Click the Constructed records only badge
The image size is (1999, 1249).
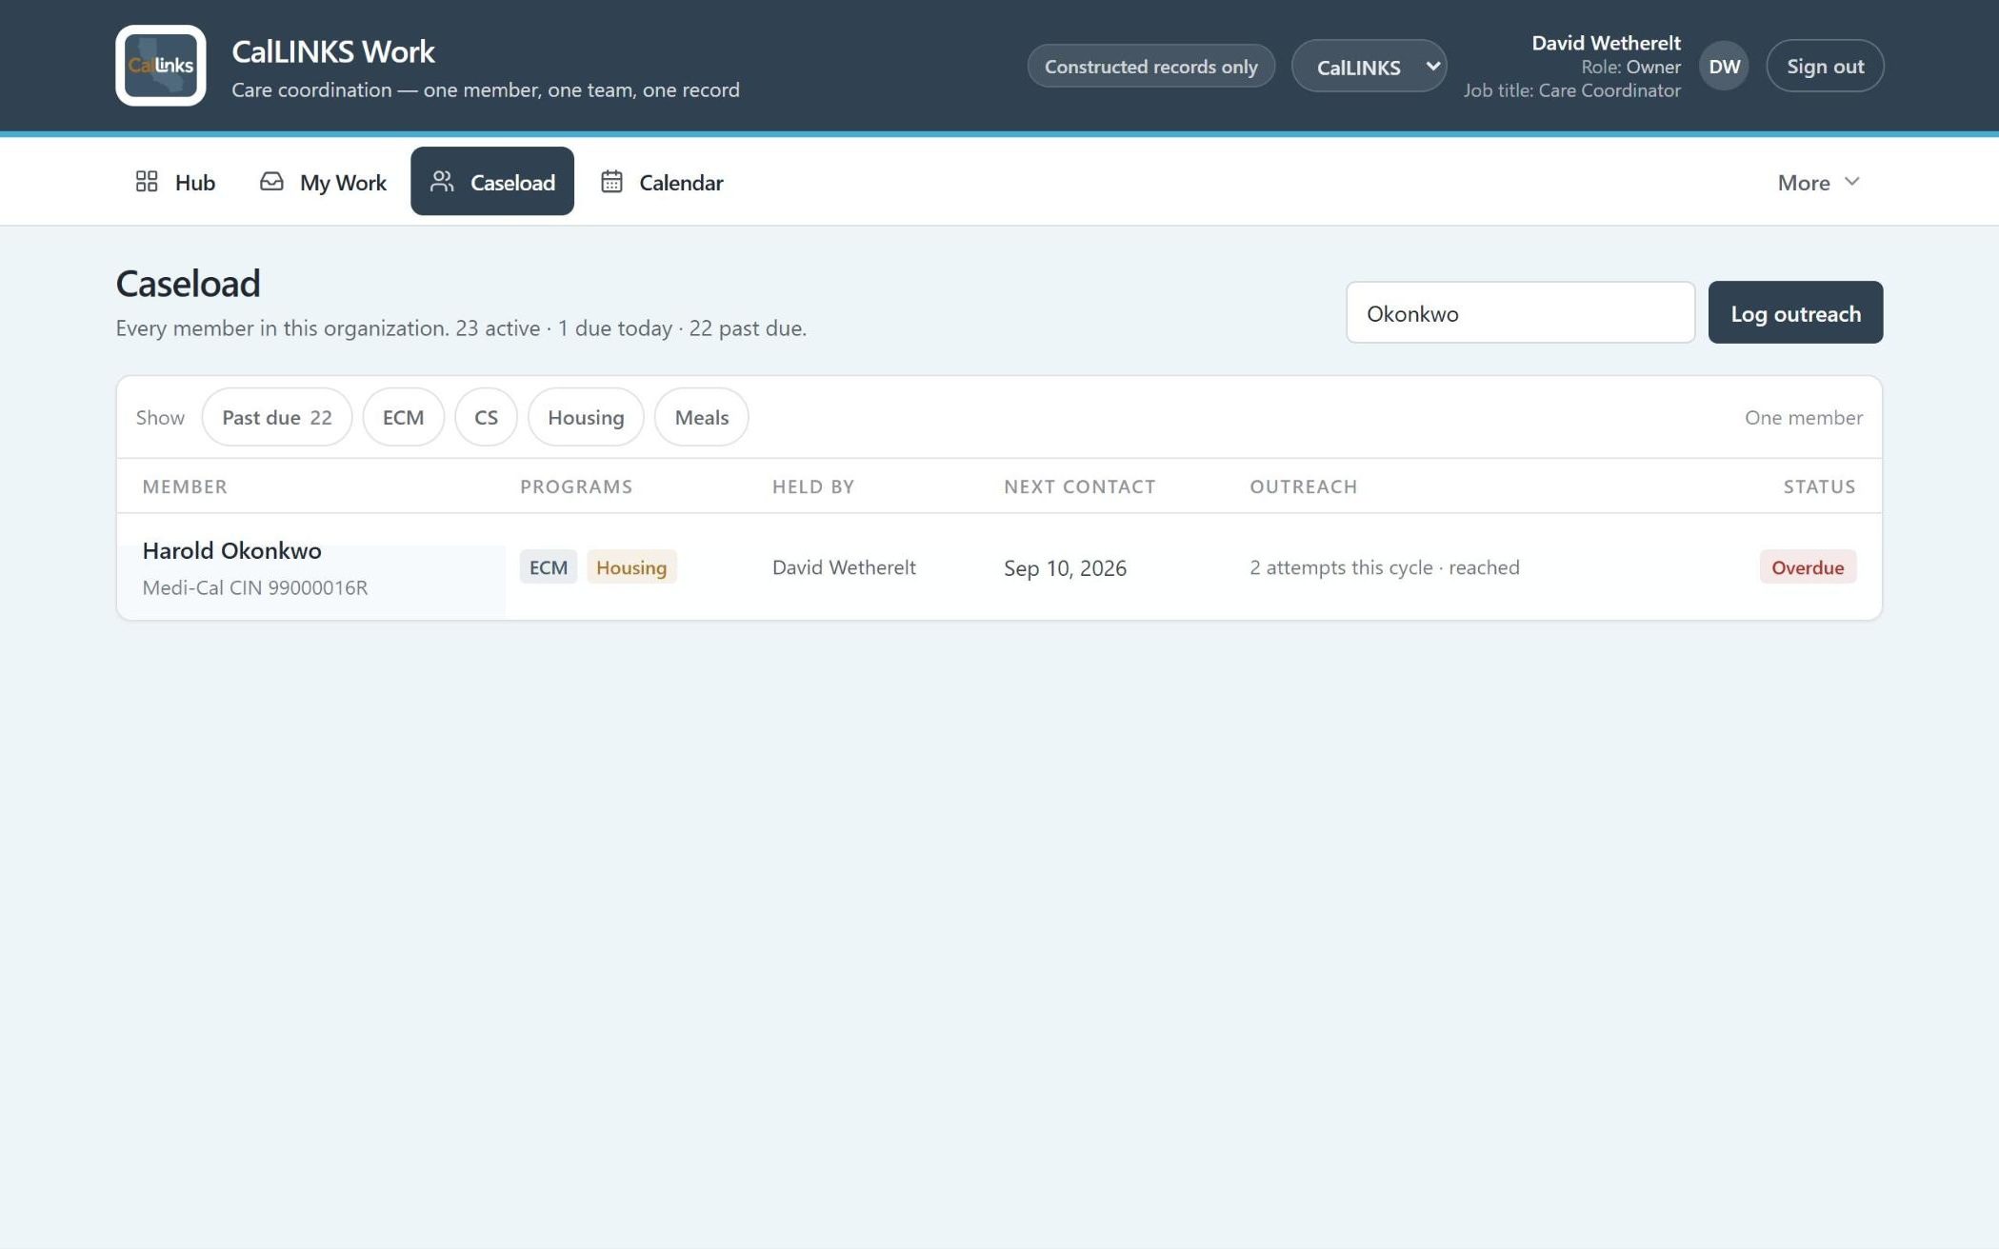(1150, 66)
